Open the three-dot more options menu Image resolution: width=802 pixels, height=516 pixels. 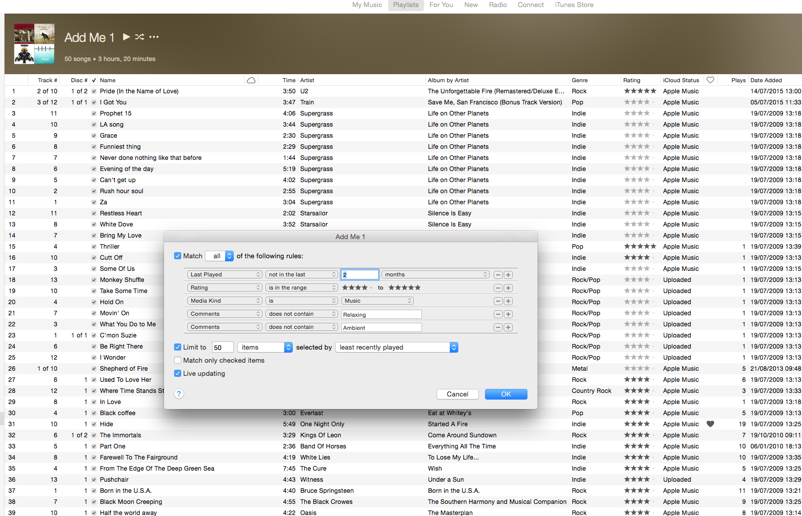154,37
